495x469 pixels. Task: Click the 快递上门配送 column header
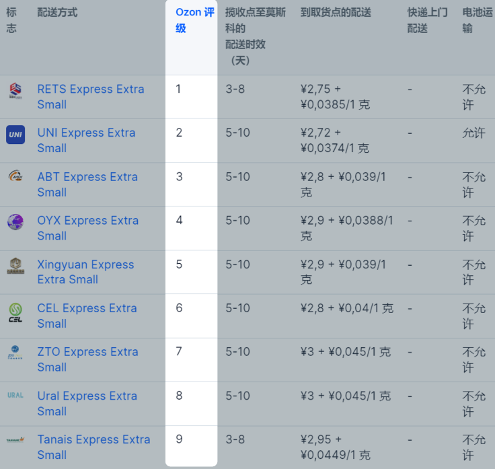click(x=427, y=20)
